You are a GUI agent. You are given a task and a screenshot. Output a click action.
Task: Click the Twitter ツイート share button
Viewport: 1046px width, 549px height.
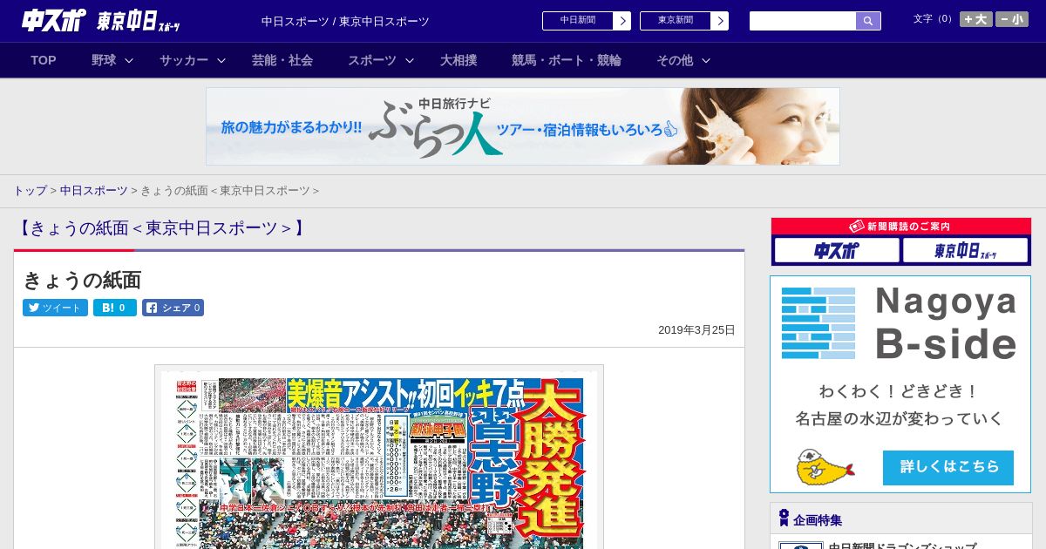(55, 308)
